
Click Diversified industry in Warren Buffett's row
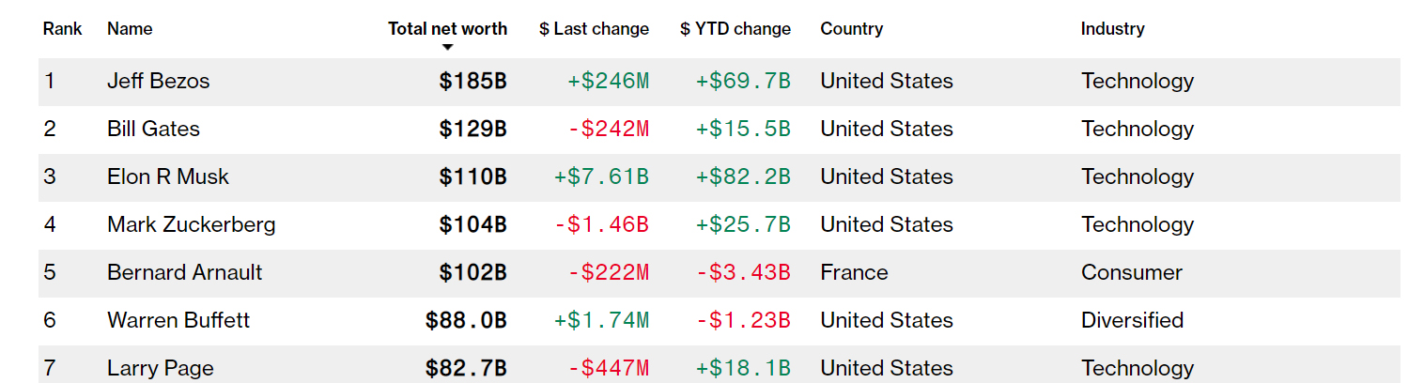tap(1132, 321)
